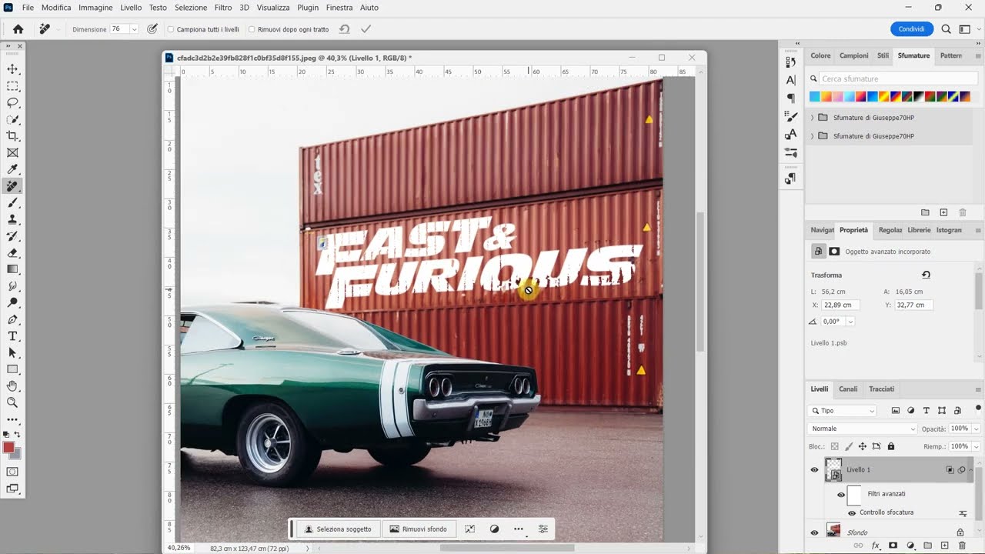This screenshot has width=985, height=554.
Task: Select the Clone Stamp tool
Action: click(x=13, y=219)
